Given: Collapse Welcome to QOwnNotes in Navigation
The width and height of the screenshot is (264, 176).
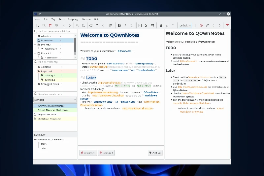Looking at the screenshot, I should [35, 139].
